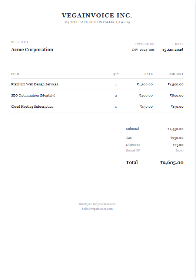This screenshot has height=277, width=196.
Task: Click the amount in the Cloud Hosting row
Action: pyautogui.click(x=177, y=107)
